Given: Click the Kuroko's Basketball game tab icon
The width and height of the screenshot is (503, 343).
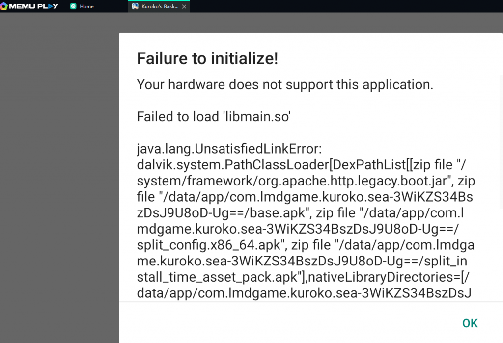Looking at the screenshot, I should coord(135,6).
